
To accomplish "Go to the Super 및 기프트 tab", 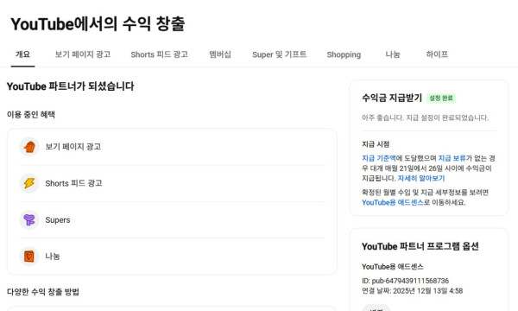I will [280, 54].
